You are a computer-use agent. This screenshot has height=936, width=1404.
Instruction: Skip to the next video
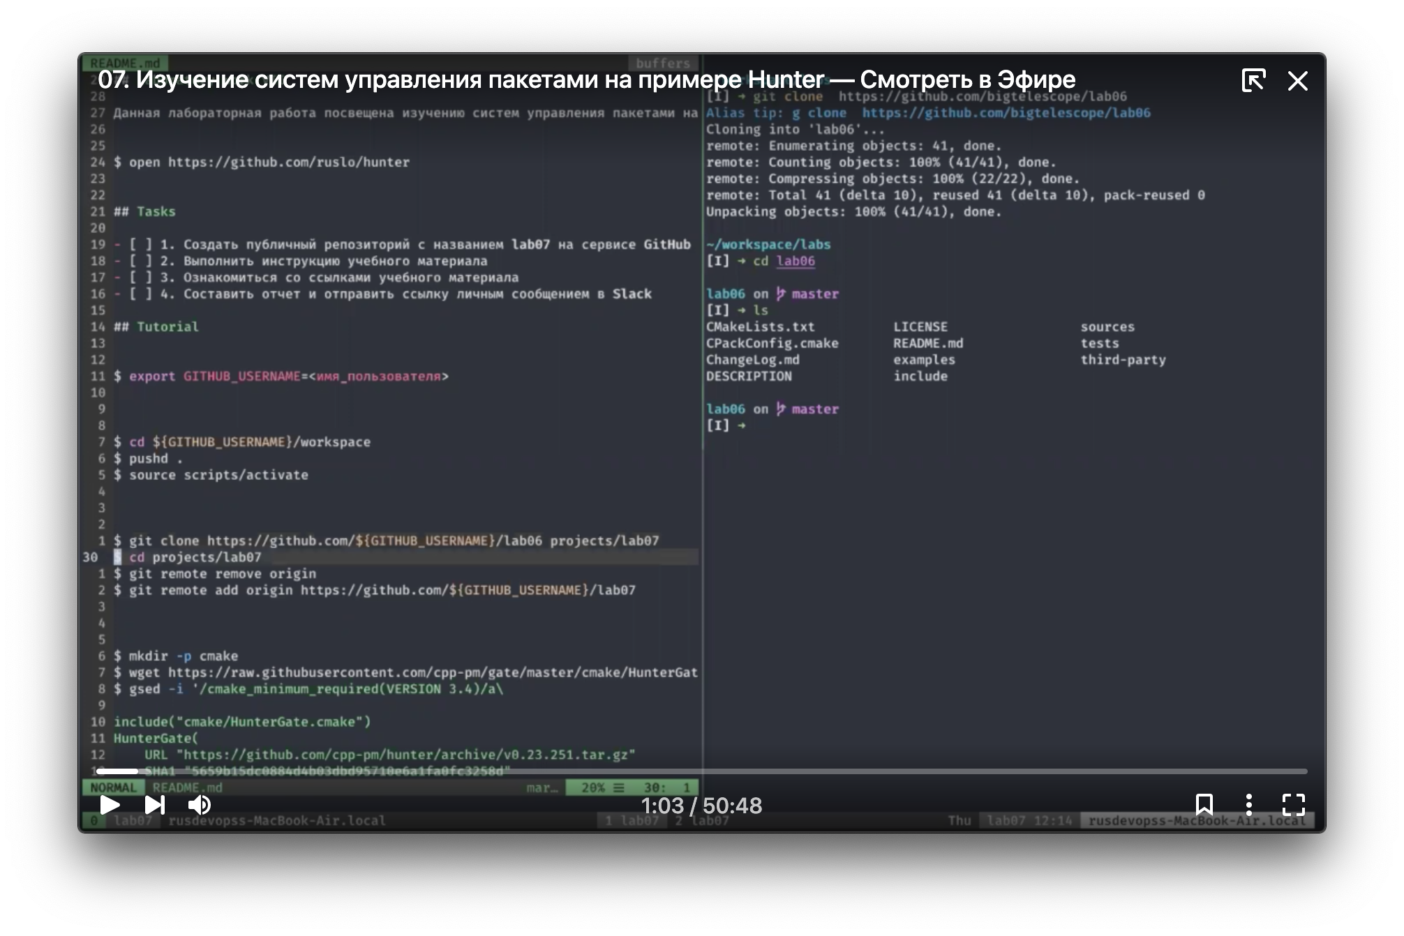pyautogui.click(x=154, y=805)
